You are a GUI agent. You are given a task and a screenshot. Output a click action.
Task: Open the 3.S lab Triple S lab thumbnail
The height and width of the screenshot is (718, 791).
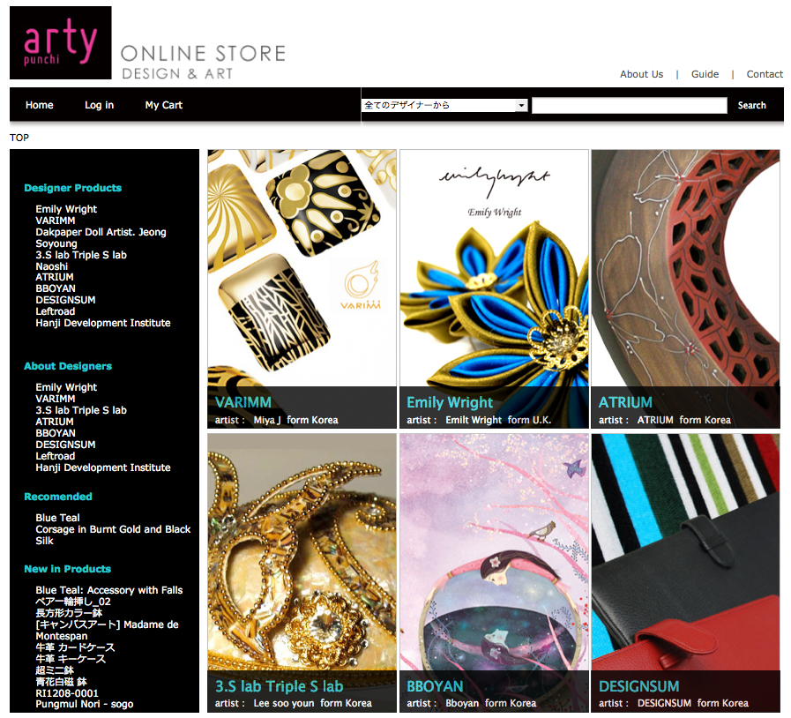pos(302,572)
